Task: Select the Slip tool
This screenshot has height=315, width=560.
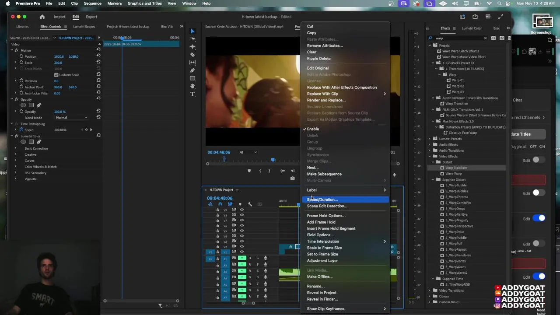Action: pos(192,63)
